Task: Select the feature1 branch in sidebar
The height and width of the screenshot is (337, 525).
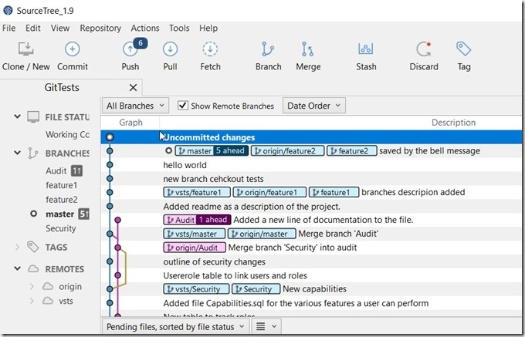Action: [62, 185]
